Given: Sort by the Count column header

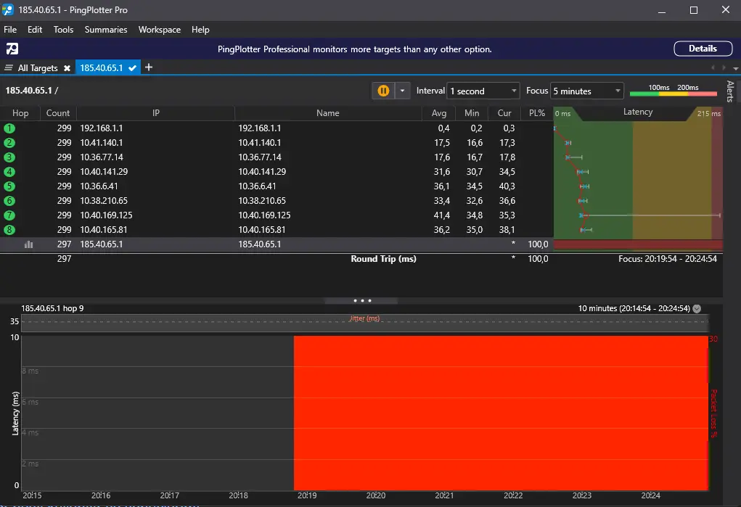Looking at the screenshot, I should coord(58,113).
